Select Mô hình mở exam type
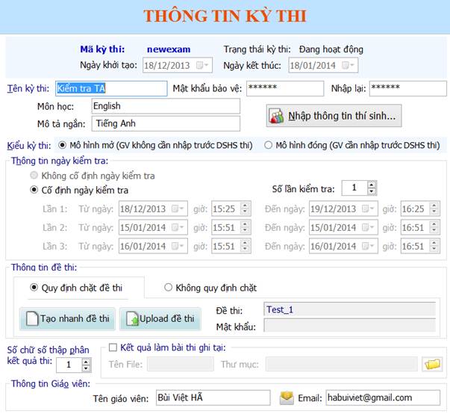 [x=62, y=145]
